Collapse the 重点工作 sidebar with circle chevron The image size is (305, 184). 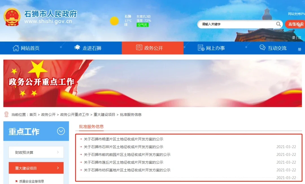click(x=61, y=131)
